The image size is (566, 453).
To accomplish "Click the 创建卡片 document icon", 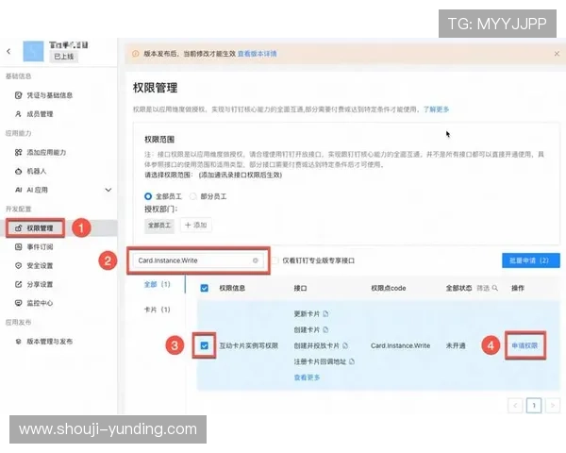I will pos(325,329).
